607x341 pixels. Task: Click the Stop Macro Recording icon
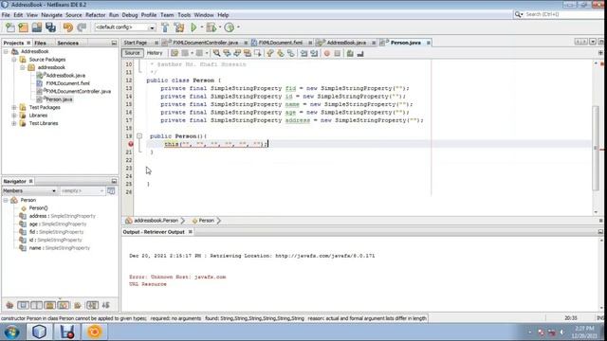pyautogui.click(x=338, y=53)
